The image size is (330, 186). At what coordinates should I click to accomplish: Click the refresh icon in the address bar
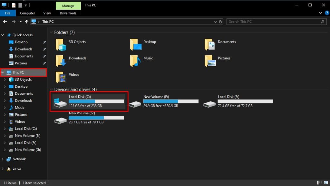tap(220, 22)
